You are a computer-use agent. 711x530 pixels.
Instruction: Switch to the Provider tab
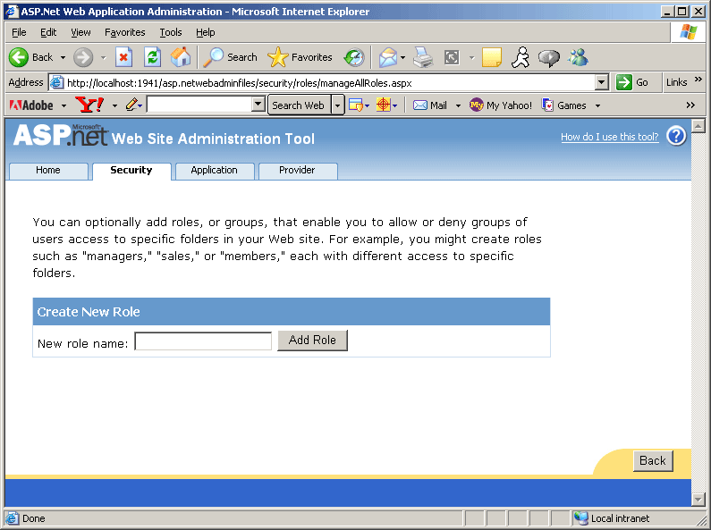[297, 171]
